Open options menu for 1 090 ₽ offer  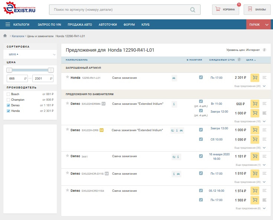click(264, 139)
